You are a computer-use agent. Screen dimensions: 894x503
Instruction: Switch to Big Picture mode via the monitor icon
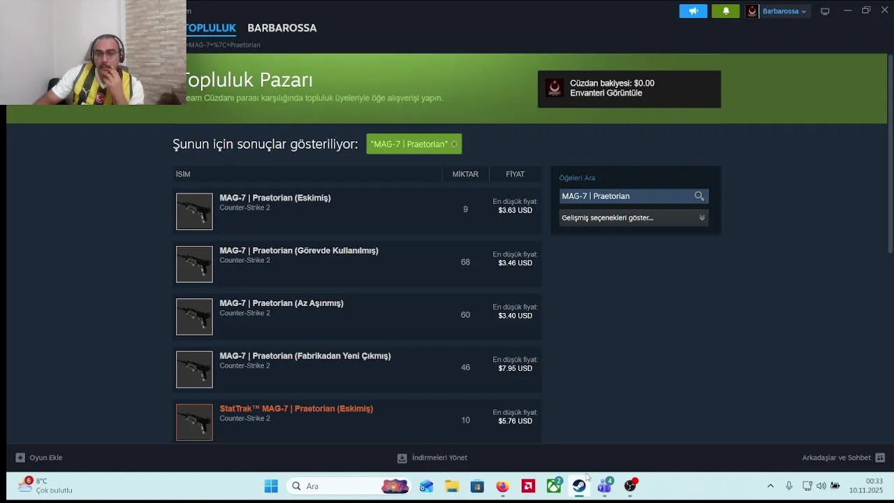825,11
